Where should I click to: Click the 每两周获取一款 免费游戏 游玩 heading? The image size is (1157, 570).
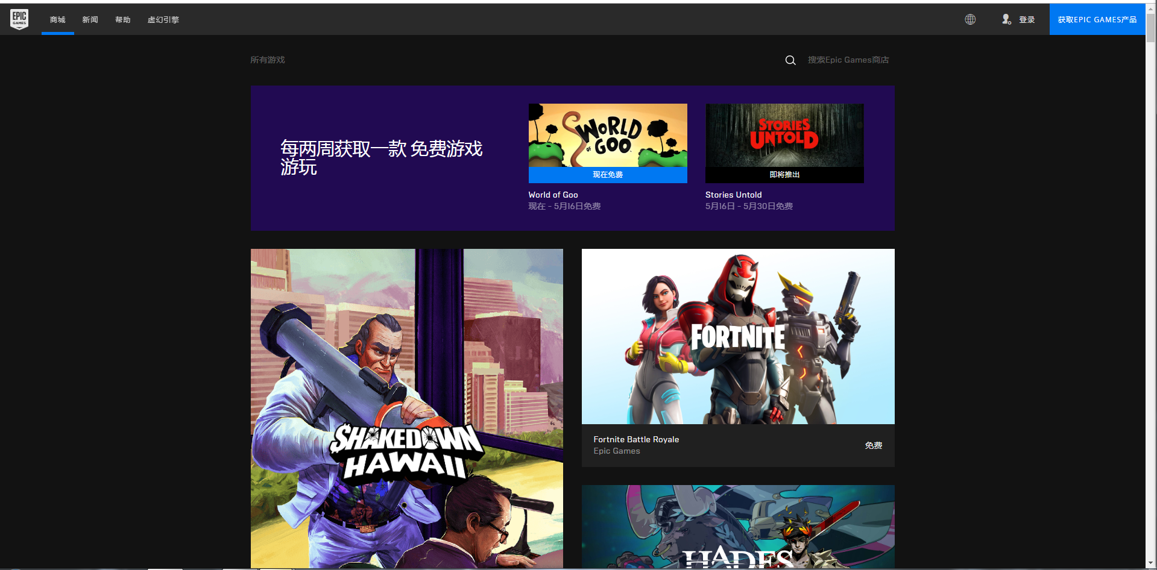(x=381, y=157)
